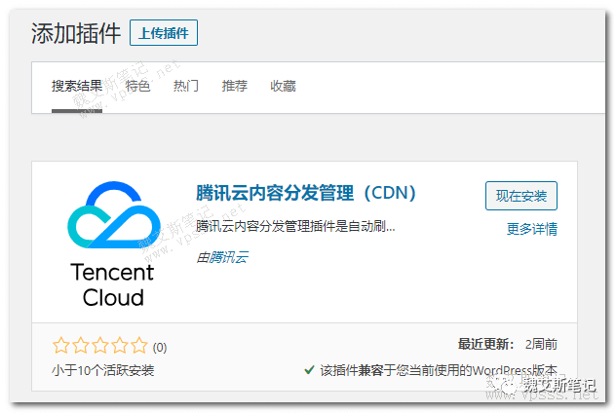This screenshot has height=413, width=616.
Task: Click the second rating star
Action: (80, 345)
